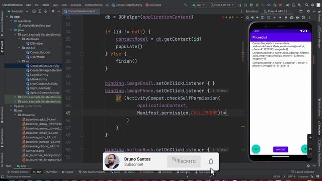Click error count indicator in editor
The image size is (322, 181).
coord(225,18)
